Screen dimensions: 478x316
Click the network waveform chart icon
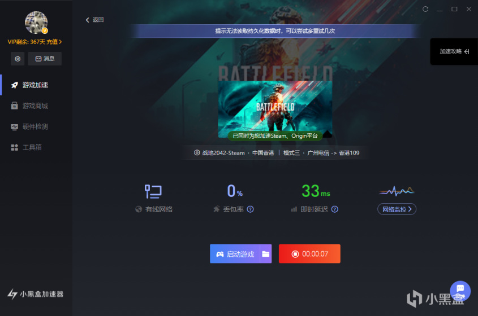pyautogui.click(x=397, y=191)
